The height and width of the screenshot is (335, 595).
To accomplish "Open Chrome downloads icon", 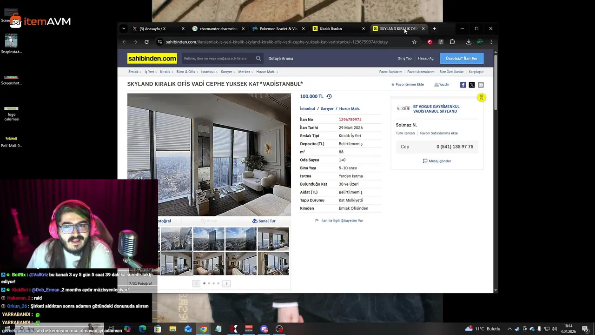I will [x=469, y=42].
